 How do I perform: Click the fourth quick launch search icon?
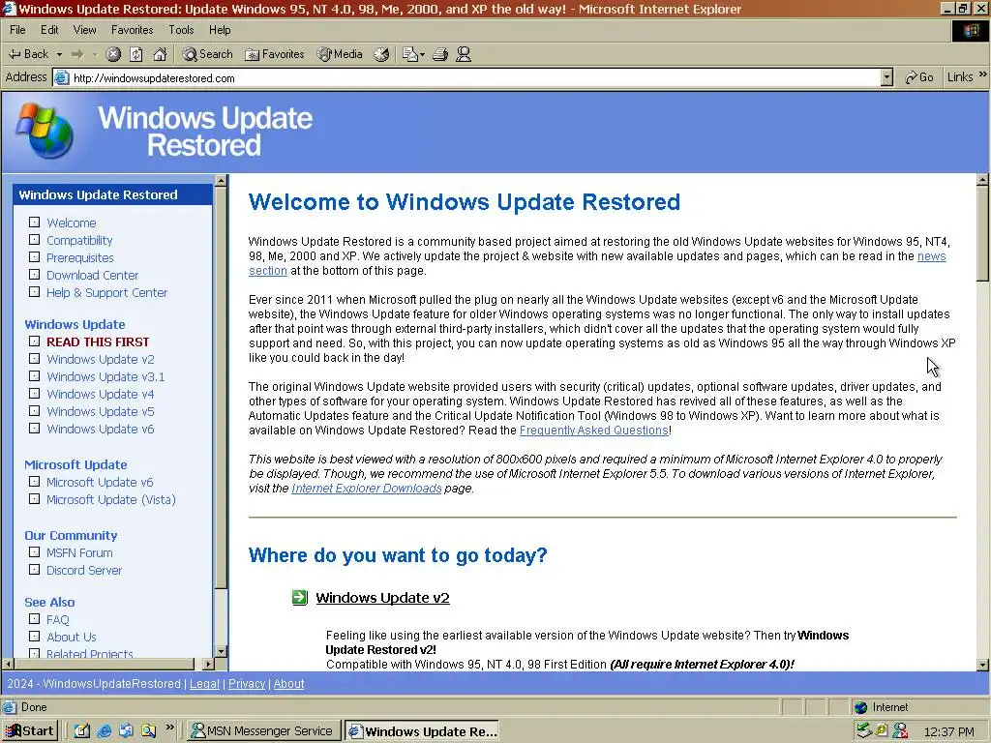pyautogui.click(x=148, y=731)
